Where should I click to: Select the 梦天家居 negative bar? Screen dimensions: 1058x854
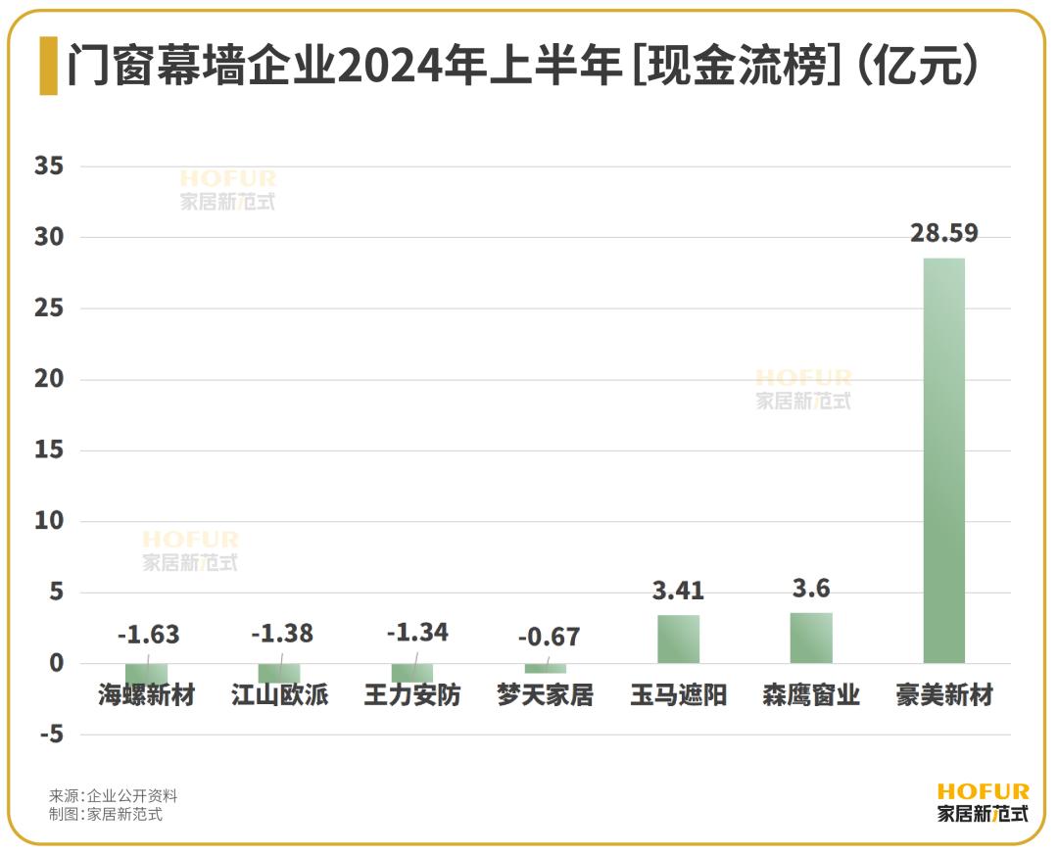tap(546, 668)
